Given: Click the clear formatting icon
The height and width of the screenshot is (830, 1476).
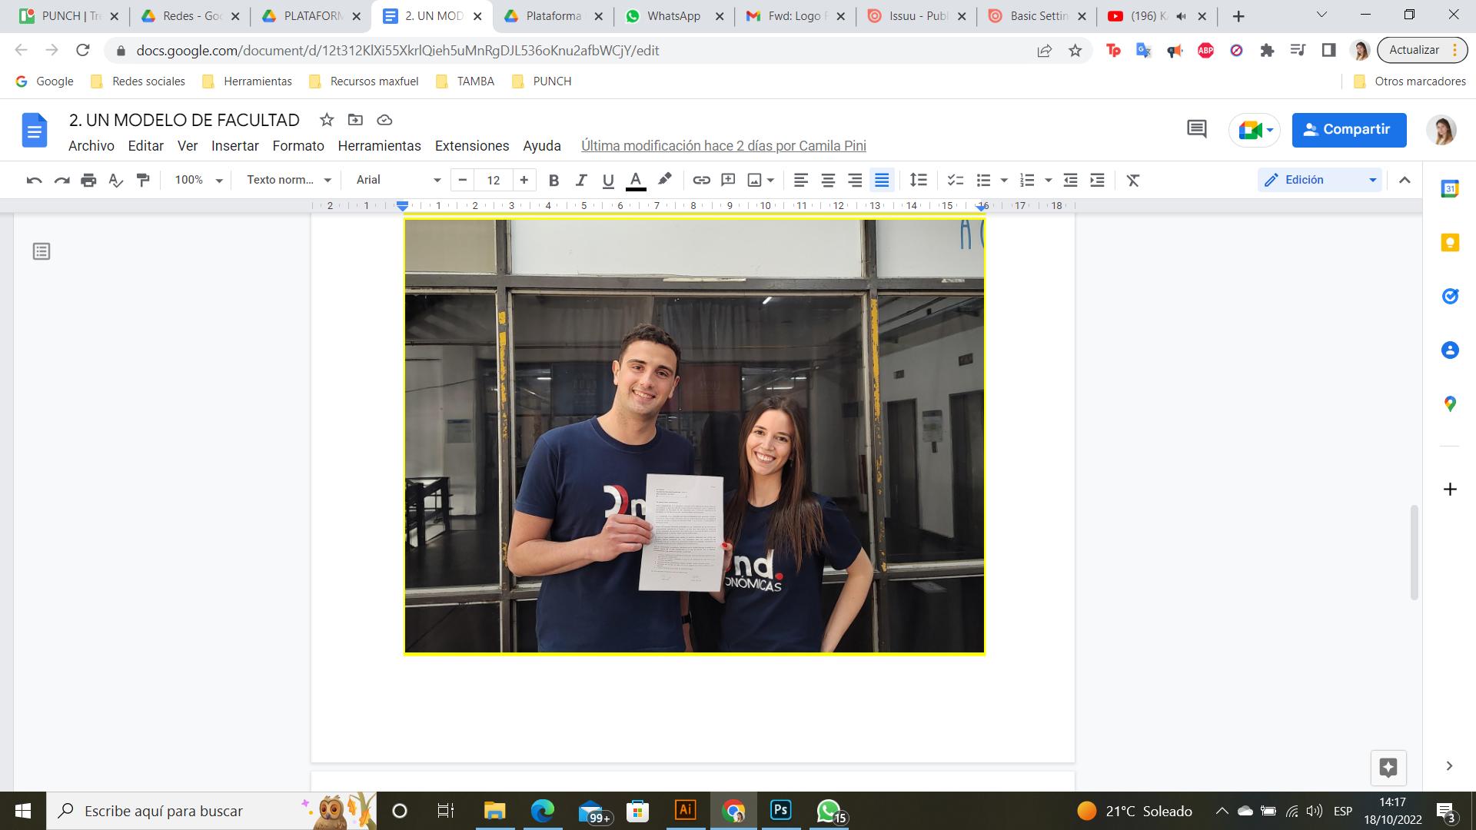Looking at the screenshot, I should 1132,180.
